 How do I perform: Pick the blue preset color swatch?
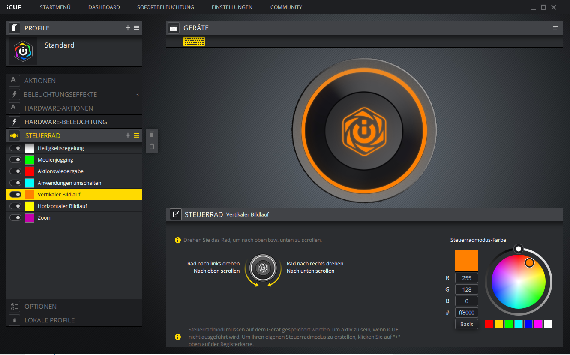(528, 324)
